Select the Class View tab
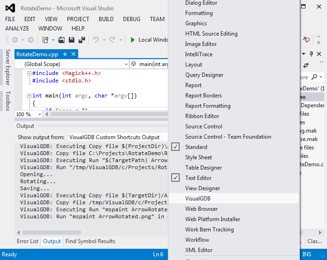This screenshot has height=260, width=327. click(x=314, y=241)
